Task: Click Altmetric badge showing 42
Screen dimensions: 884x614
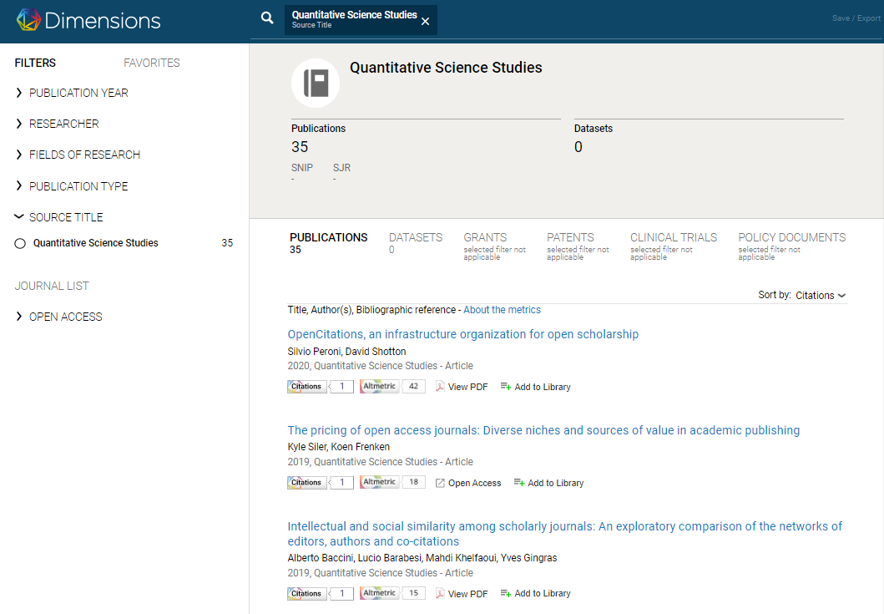Action: [392, 386]
